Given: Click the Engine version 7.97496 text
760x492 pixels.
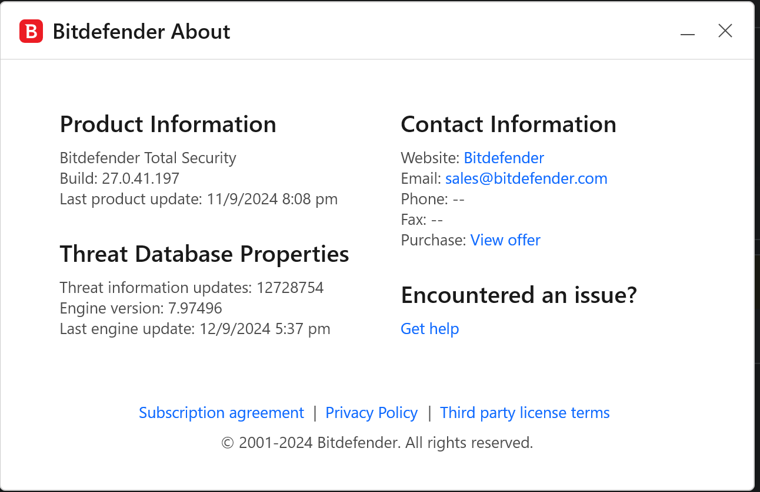Looking at the screenshot, I should click(x=141, y=308).
